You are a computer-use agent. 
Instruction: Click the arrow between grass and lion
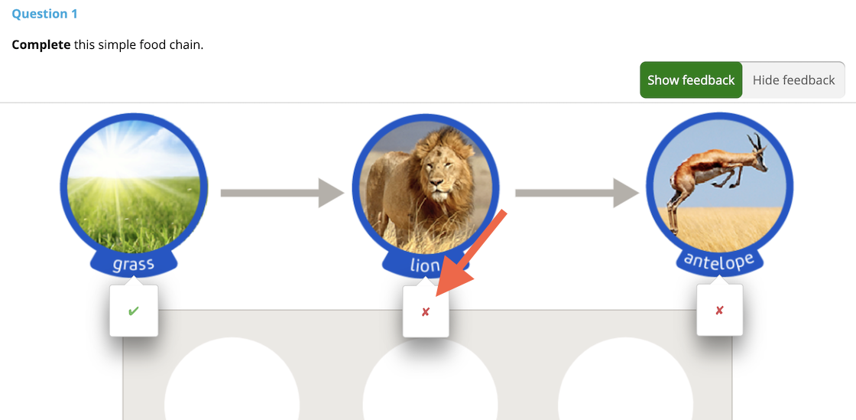282,193
